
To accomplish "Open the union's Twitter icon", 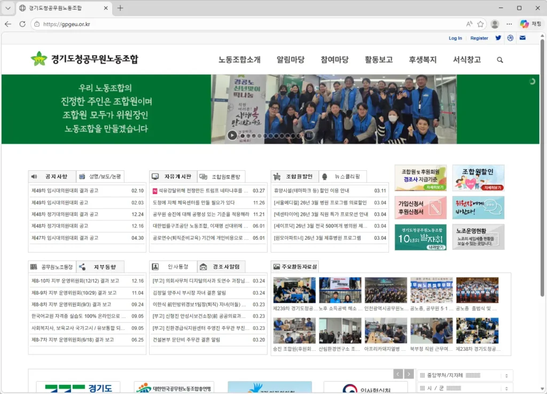I will point(498,38).
